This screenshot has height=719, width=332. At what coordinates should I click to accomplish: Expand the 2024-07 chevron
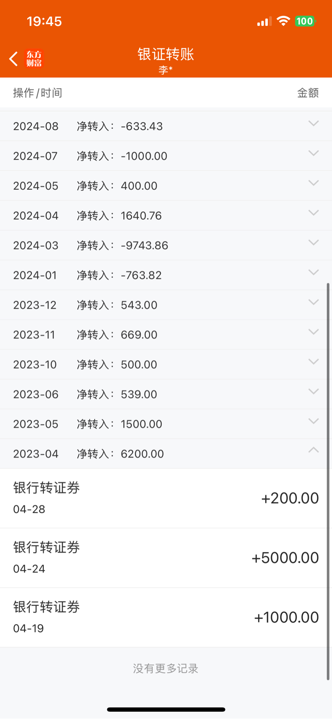point(313,153)
